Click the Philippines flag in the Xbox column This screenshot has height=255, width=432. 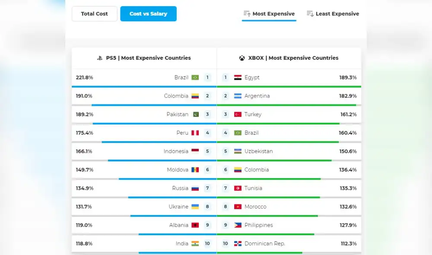[238, 225]
